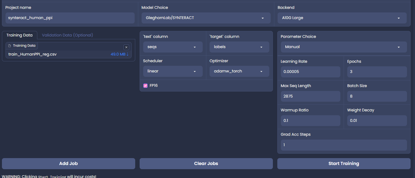Remove train_HumanPPI_reg.csv with the X icon
This screenshot has height=178, width=415.
(126, 47)
